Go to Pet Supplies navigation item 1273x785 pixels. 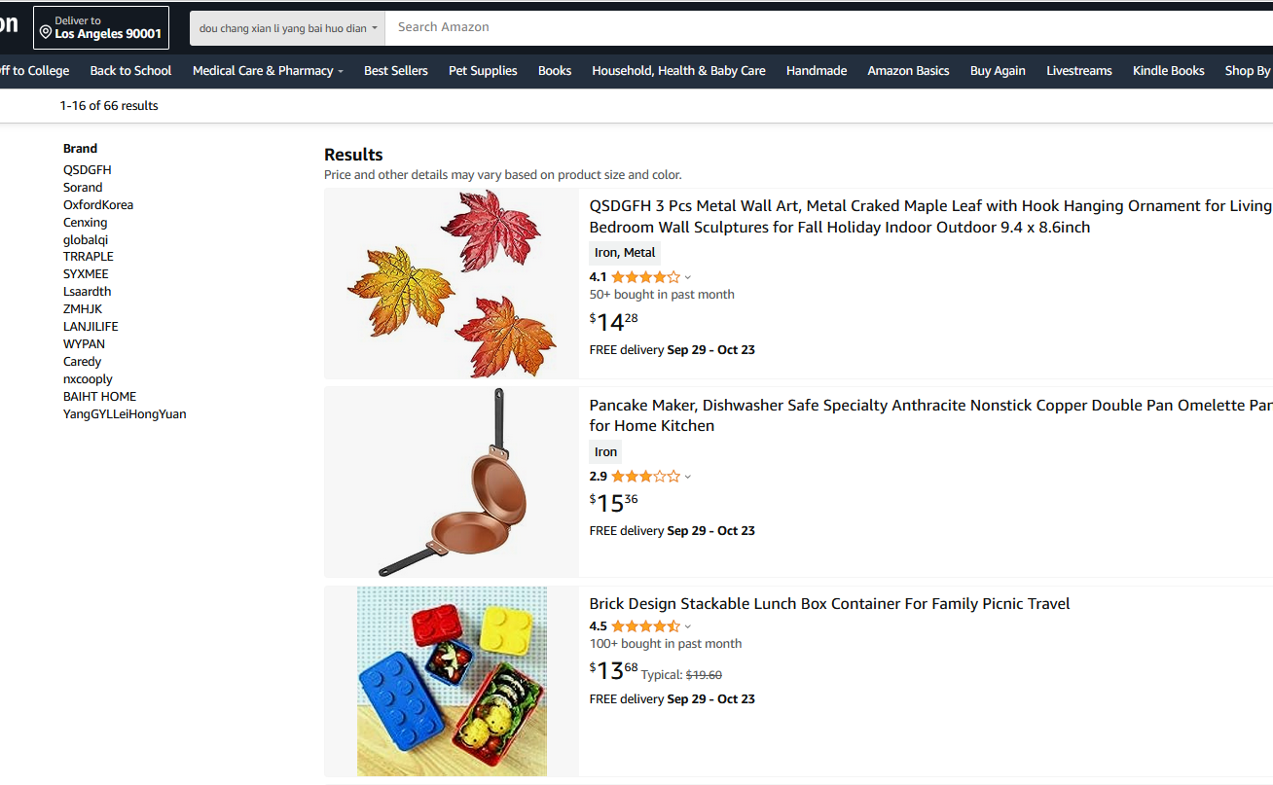click(483, 71)
